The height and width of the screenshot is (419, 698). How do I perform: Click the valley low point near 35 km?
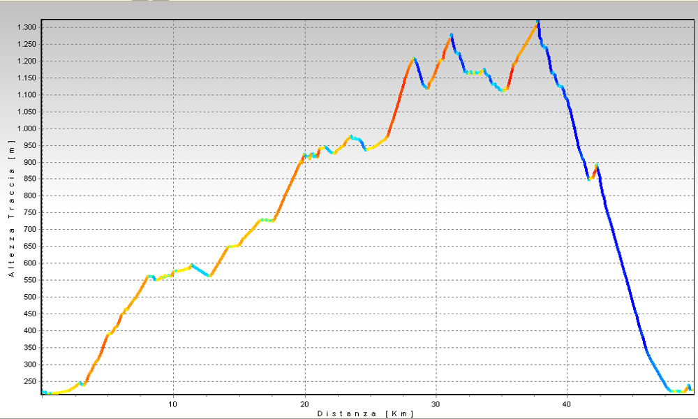click(503, 90)
